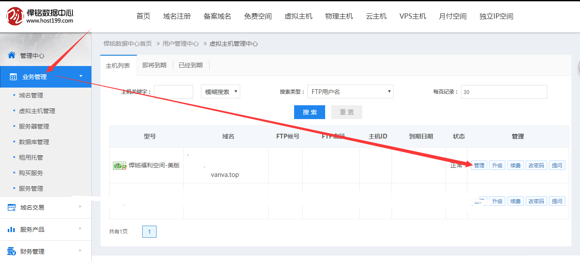Open 备案域名 in the top navigation
The height and width of the screenshot is (261, 580).
(x=217, y=16)
